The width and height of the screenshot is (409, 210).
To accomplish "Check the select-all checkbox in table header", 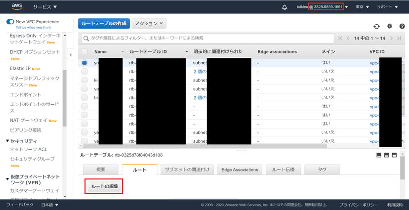I will [x=84, y=52].
